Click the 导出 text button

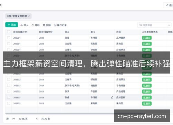coord(37,25)
